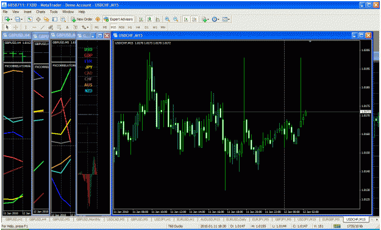Screen dimensions: 381x230
Task: Open the Charts menu
Action: point(41,12)
